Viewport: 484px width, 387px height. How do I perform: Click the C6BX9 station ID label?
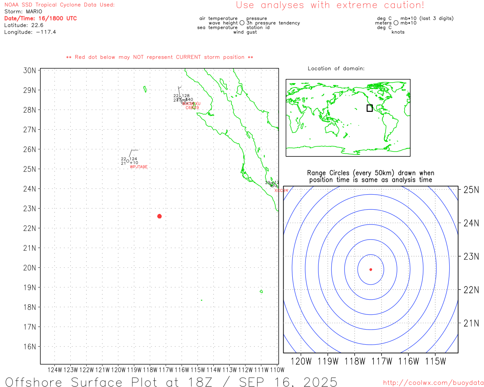pyautogui.click(x=192, y=108)
